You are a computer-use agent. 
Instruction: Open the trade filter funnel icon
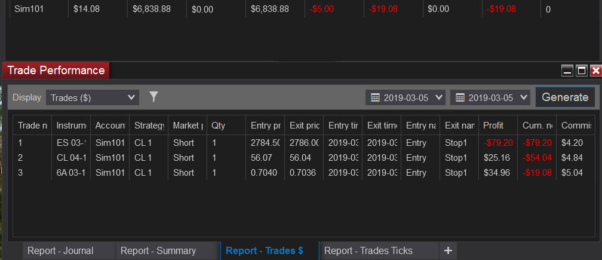(153, 97)
